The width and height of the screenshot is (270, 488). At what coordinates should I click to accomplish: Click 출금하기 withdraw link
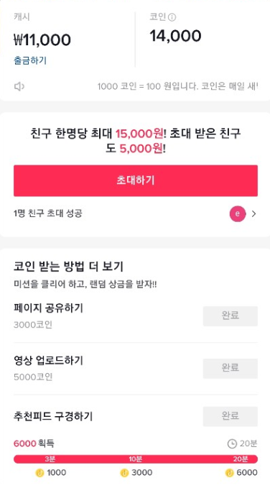[x=30, y=60]
